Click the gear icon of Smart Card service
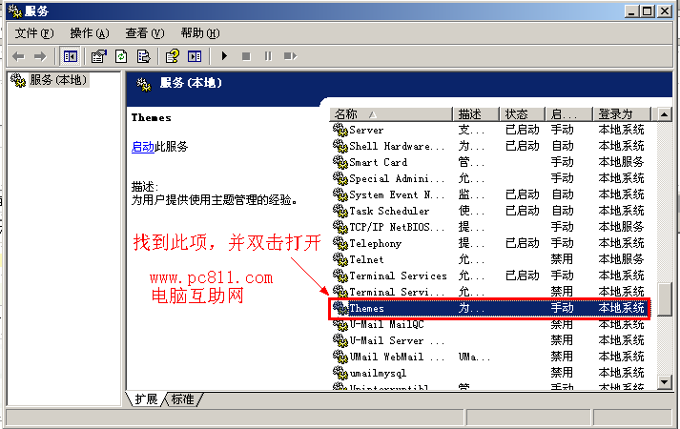This screenshot has width=680, height=429. (x=340, y=162)
